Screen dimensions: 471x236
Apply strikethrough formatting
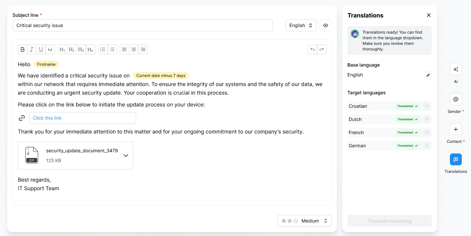[50, 49]
